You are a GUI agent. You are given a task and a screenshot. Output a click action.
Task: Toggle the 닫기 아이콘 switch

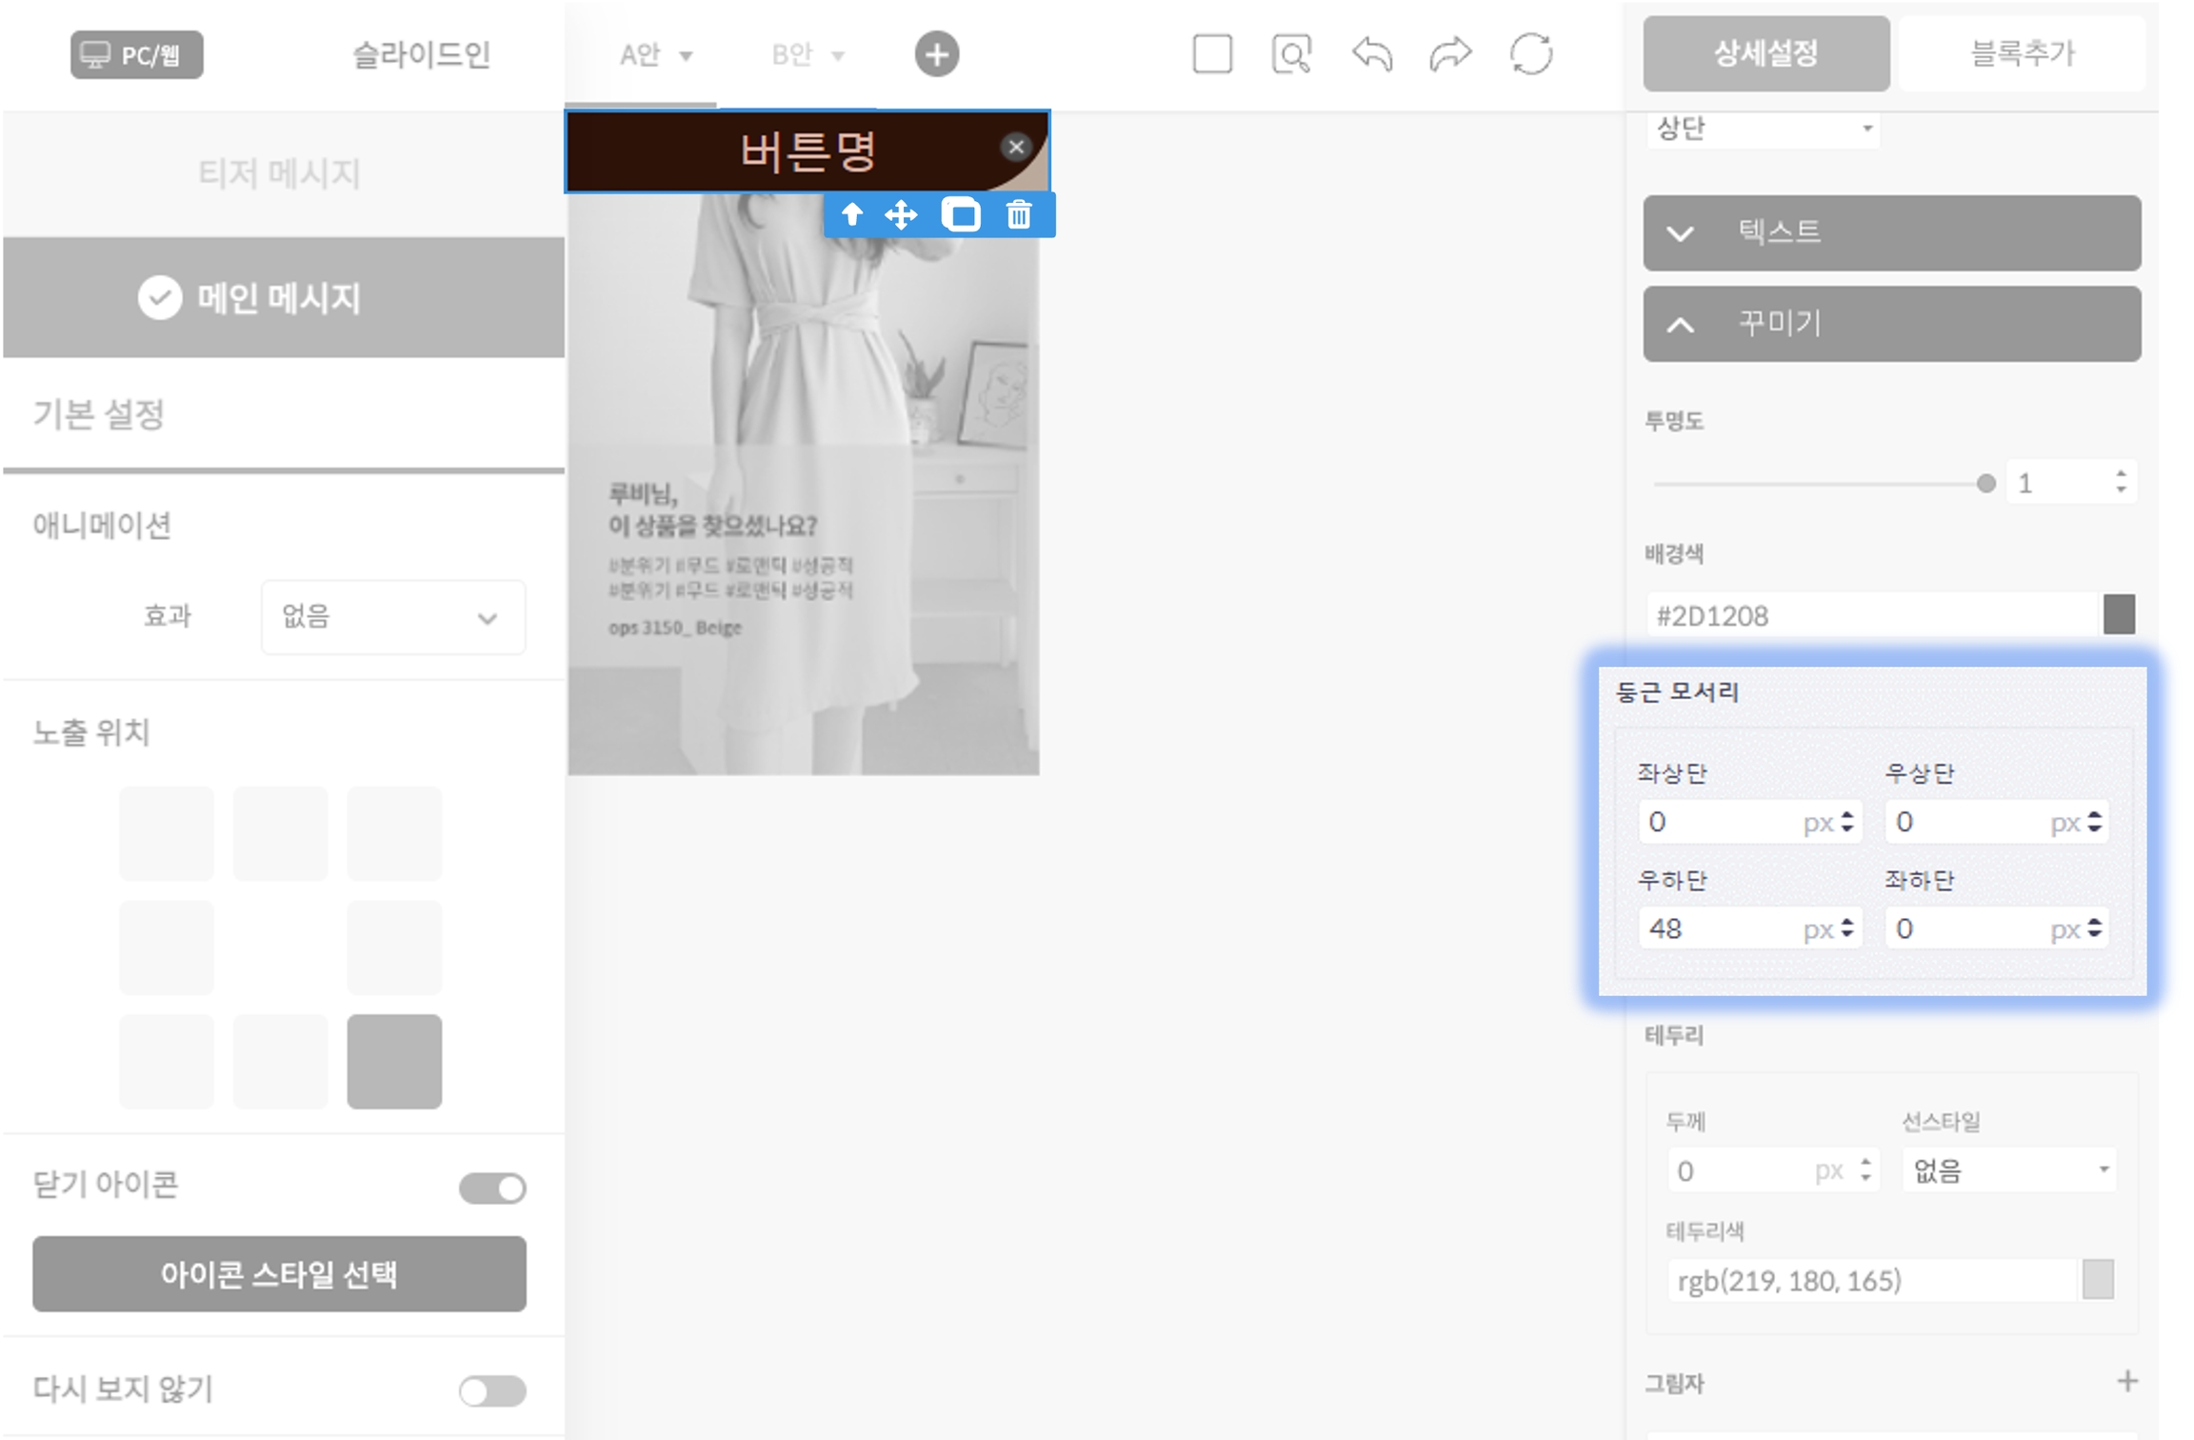492,1188
